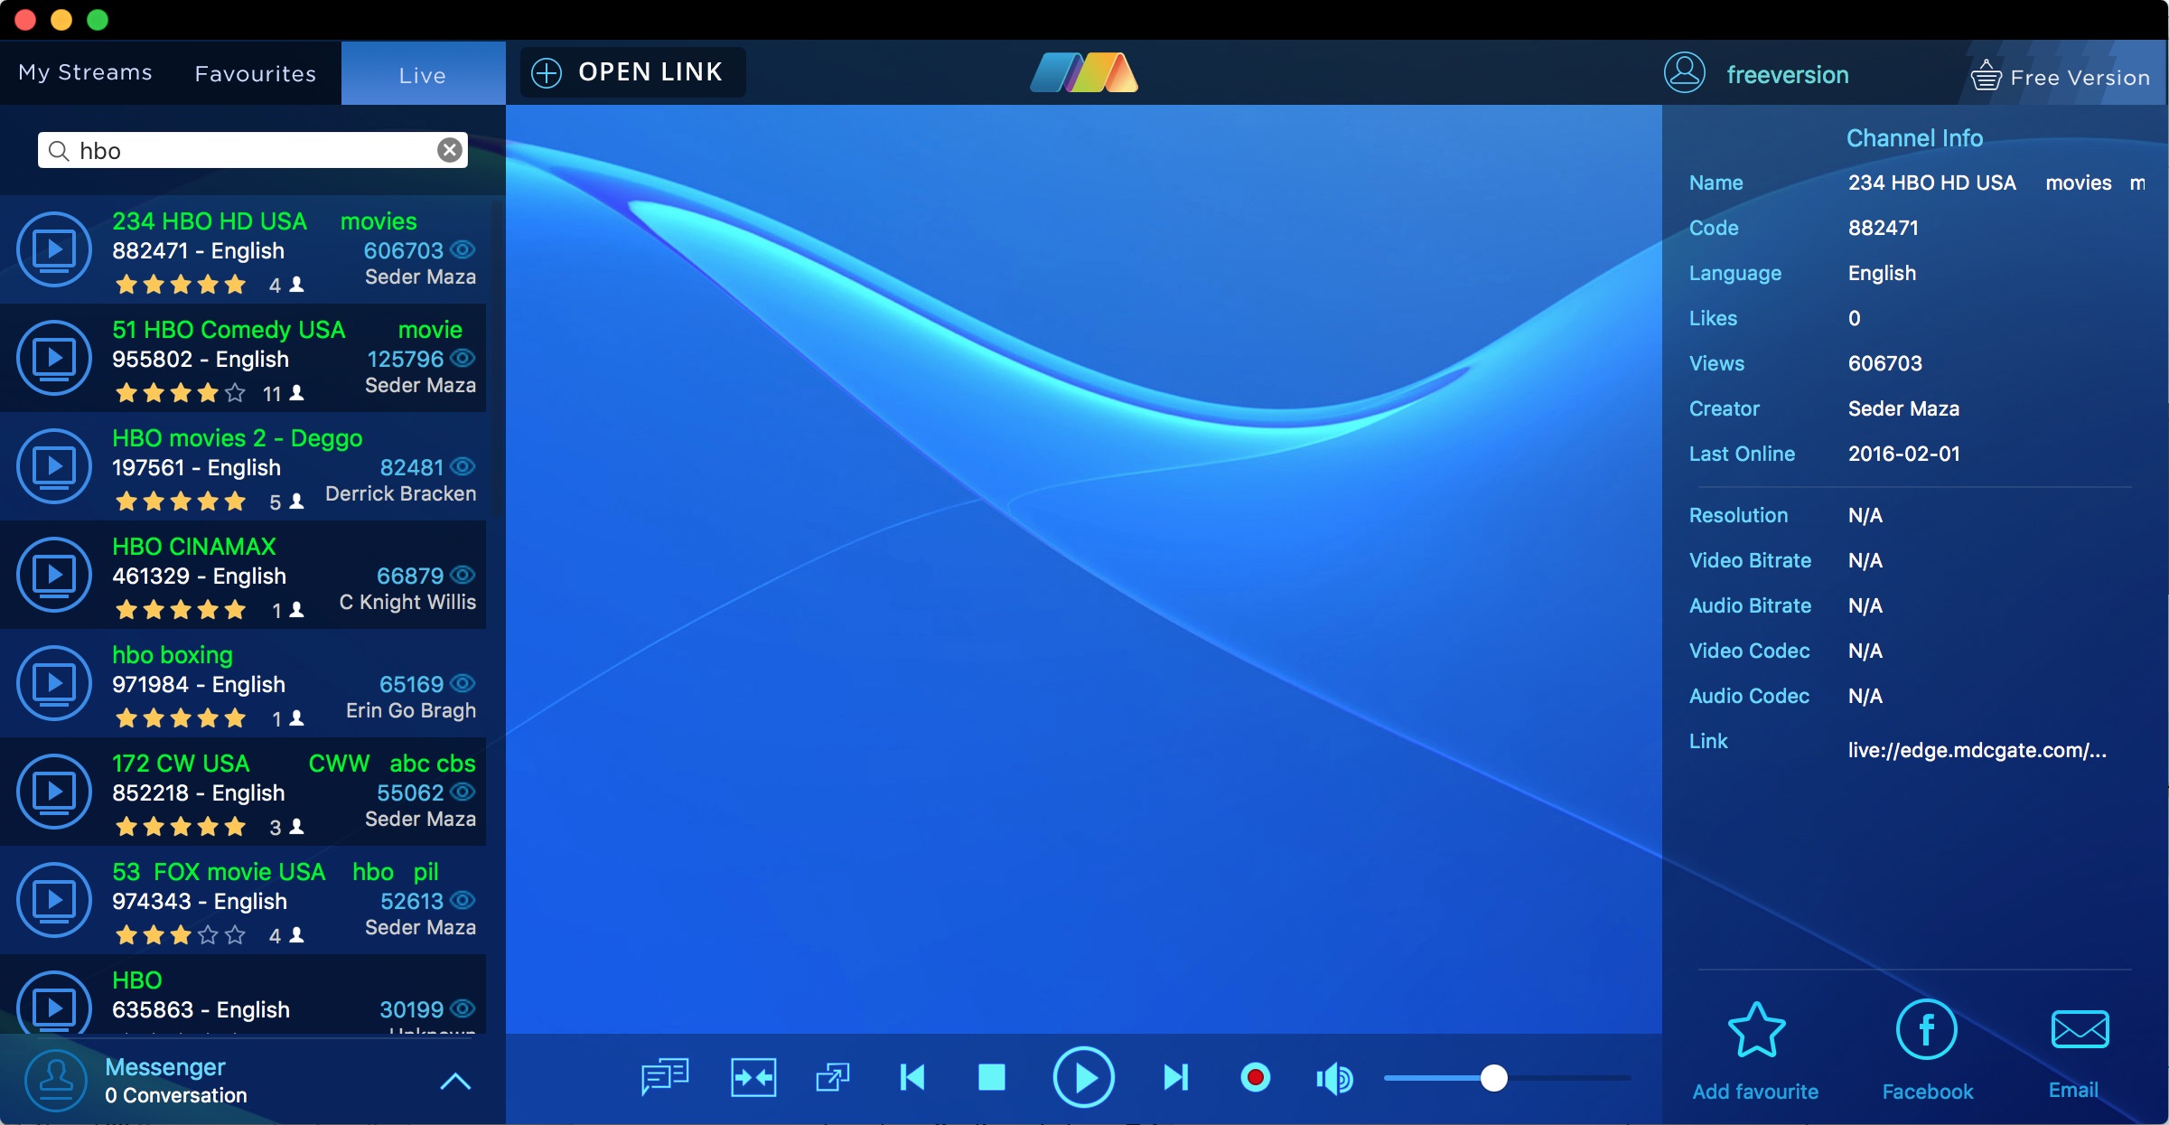This screenshot has width=2169, height=1125.
Task: Click the close window red button
Action: click(x=25, y=20)
